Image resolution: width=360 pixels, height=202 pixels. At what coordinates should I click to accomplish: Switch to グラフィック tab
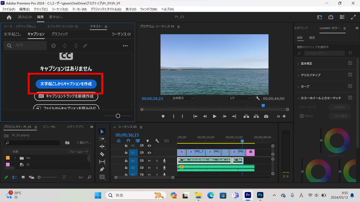coord(59,34)
